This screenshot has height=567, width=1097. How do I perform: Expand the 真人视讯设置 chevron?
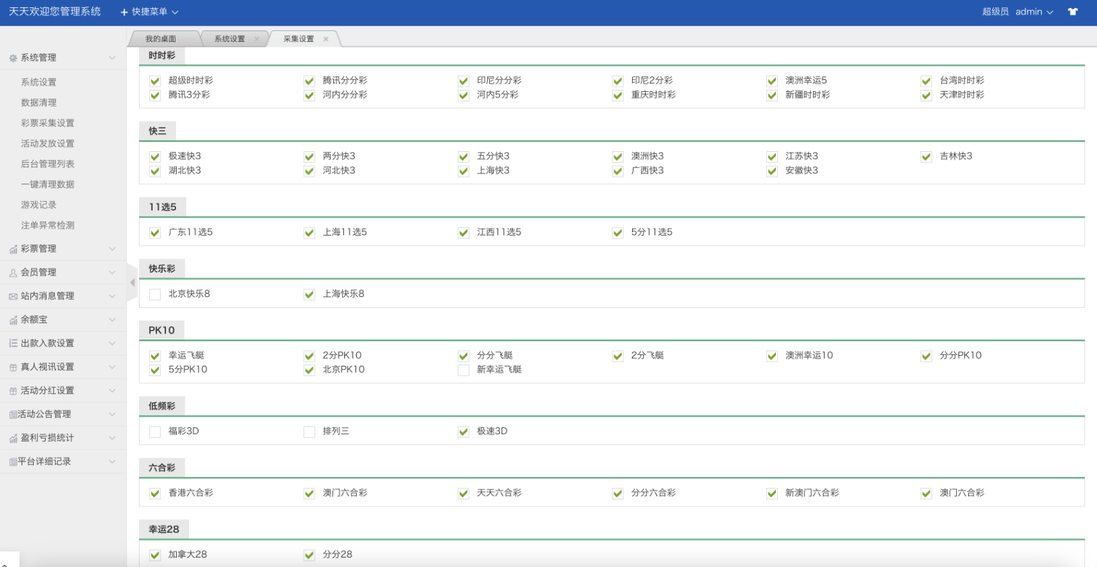pos(112,367)
